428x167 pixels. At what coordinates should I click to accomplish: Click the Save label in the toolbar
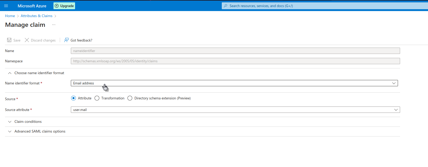17,40
